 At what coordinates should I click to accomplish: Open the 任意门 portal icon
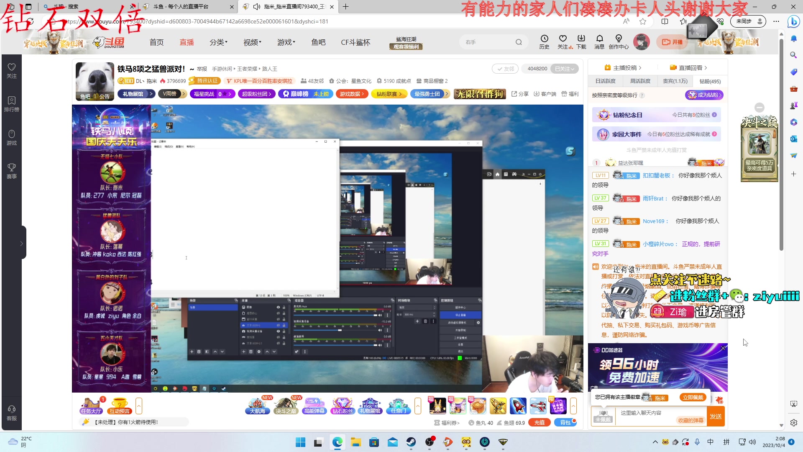point(398,406)
